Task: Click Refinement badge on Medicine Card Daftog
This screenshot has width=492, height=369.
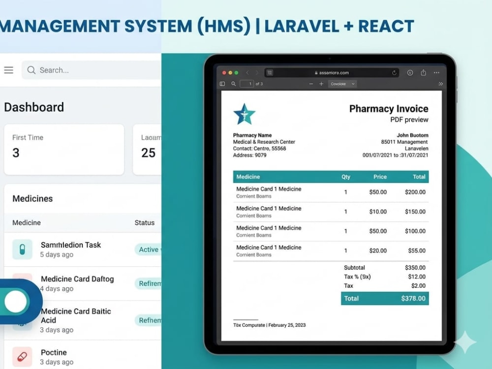Action: pos(148,283)
